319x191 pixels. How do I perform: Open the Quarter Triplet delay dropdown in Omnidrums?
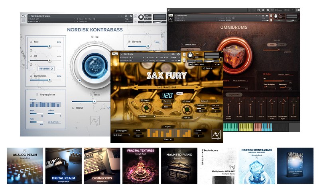[286, 74]
